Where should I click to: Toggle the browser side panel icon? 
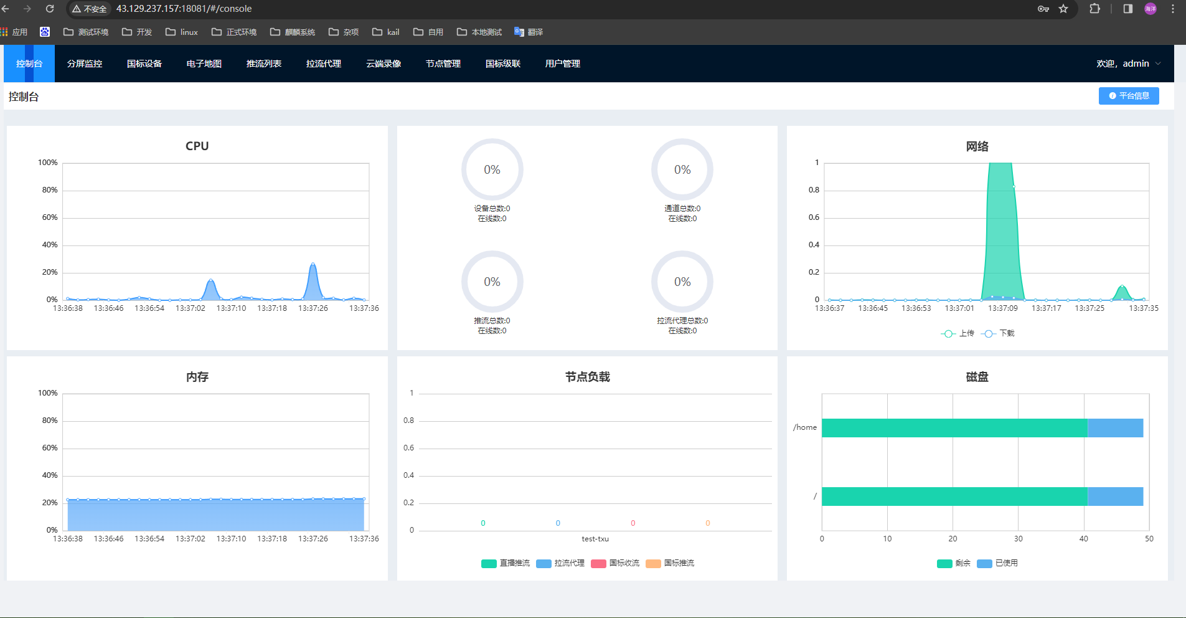pos(1127,9)
